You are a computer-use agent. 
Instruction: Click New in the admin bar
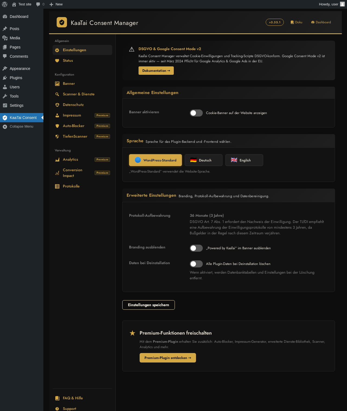[56, 4]
